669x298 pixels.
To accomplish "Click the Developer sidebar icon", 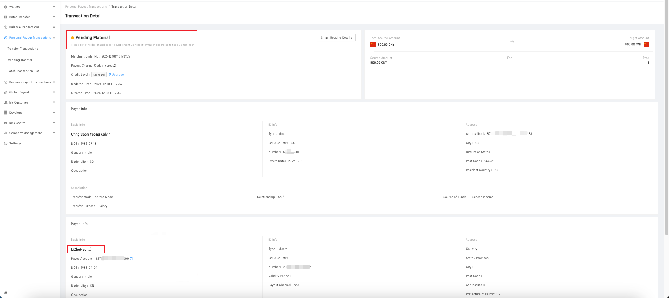I will 6,113.
